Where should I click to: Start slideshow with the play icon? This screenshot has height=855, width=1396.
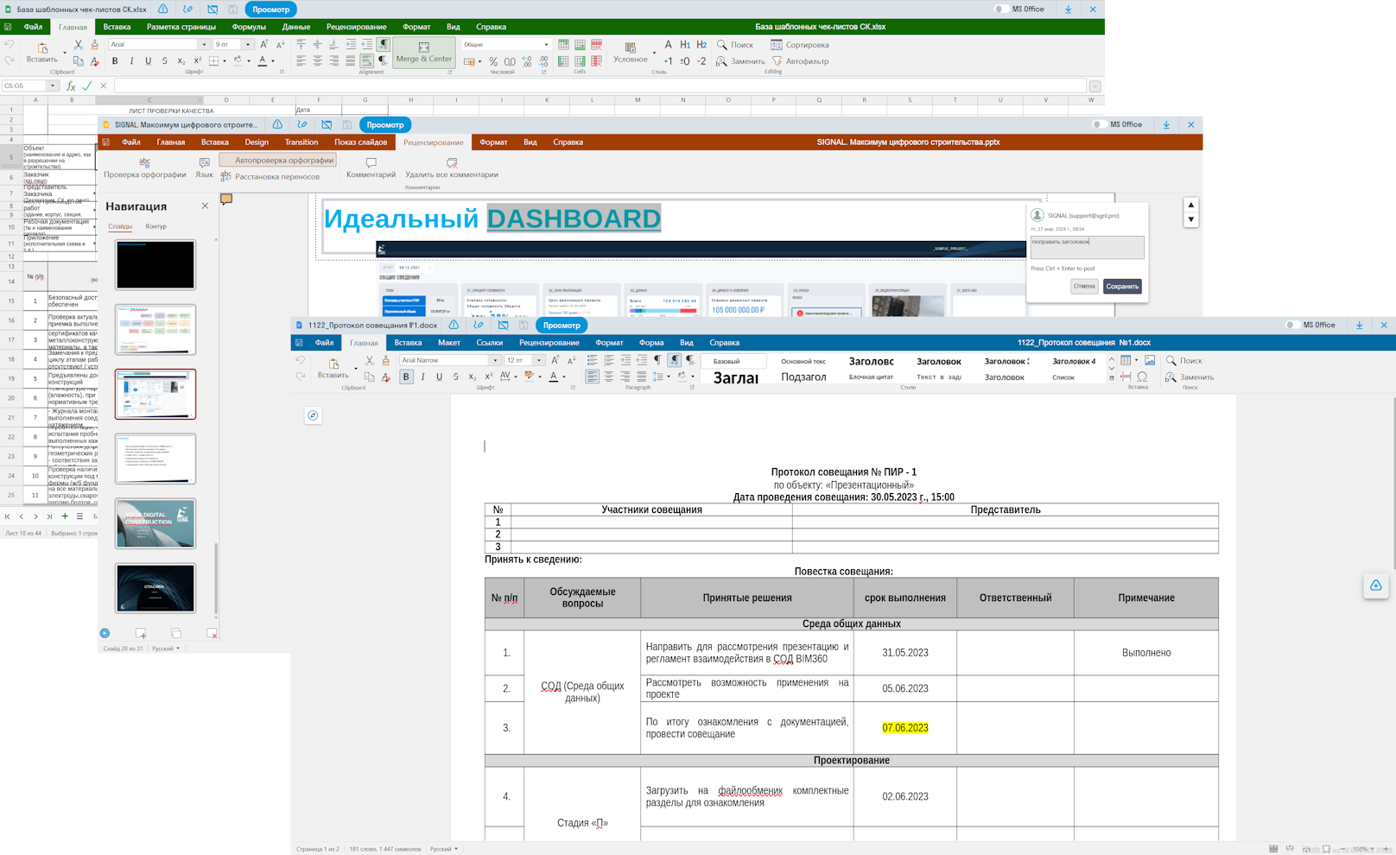105,633
